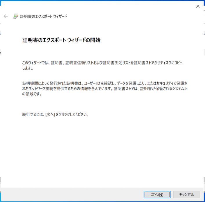
Task: Click the line 続行するには、[次へ] をクリックしてください。
Action: pyautogui.click(x=55, y=114)
